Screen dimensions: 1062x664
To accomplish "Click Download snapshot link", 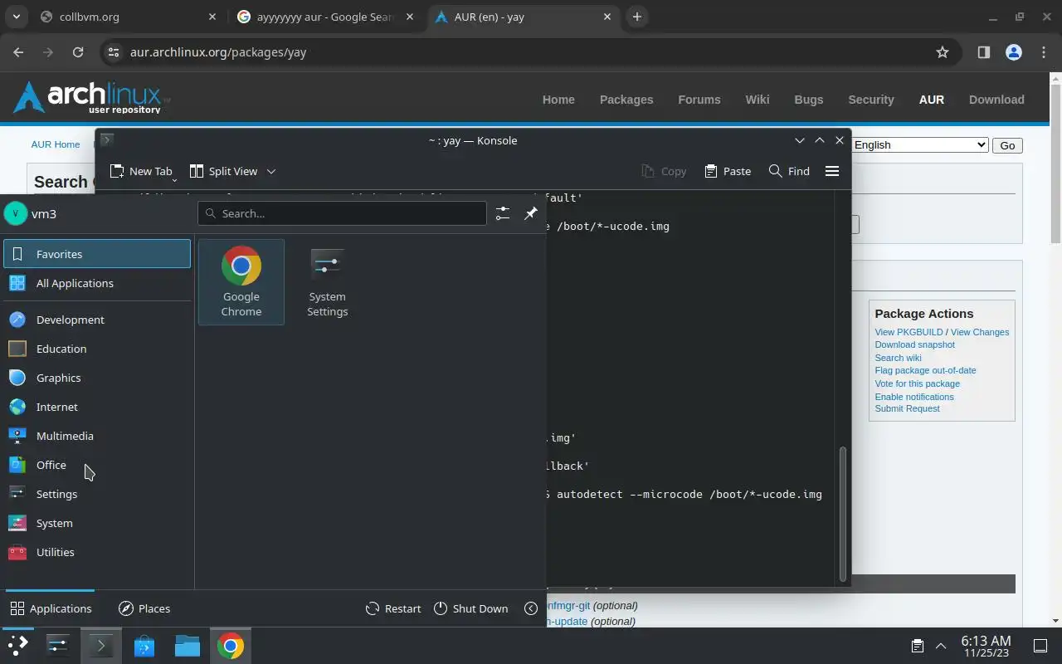I will click(914, 344).
